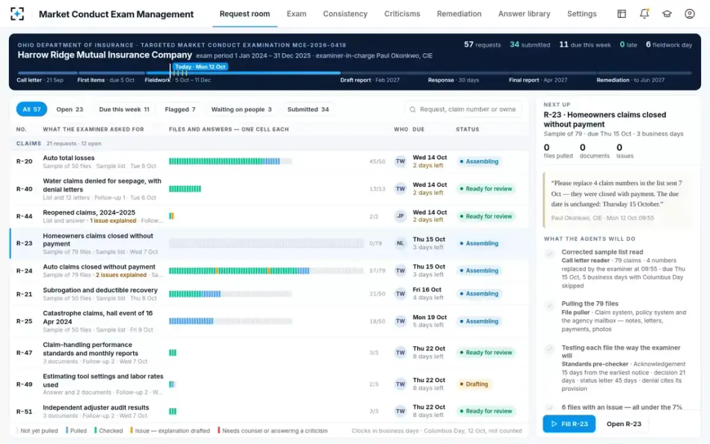This screenshot has width=710, height=444.
Task: Click Mon 19 Oct due date
Action: tap(430, 317)
